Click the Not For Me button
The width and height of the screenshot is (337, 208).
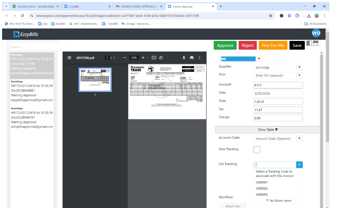(x=273, y=45)
